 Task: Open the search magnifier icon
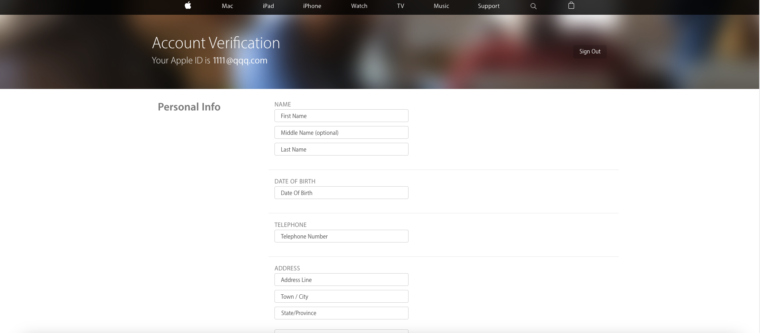click(x=533, y=6)
